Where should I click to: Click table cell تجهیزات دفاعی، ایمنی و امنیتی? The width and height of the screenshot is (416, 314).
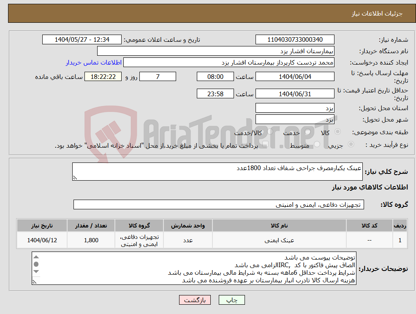click(139, 240)
